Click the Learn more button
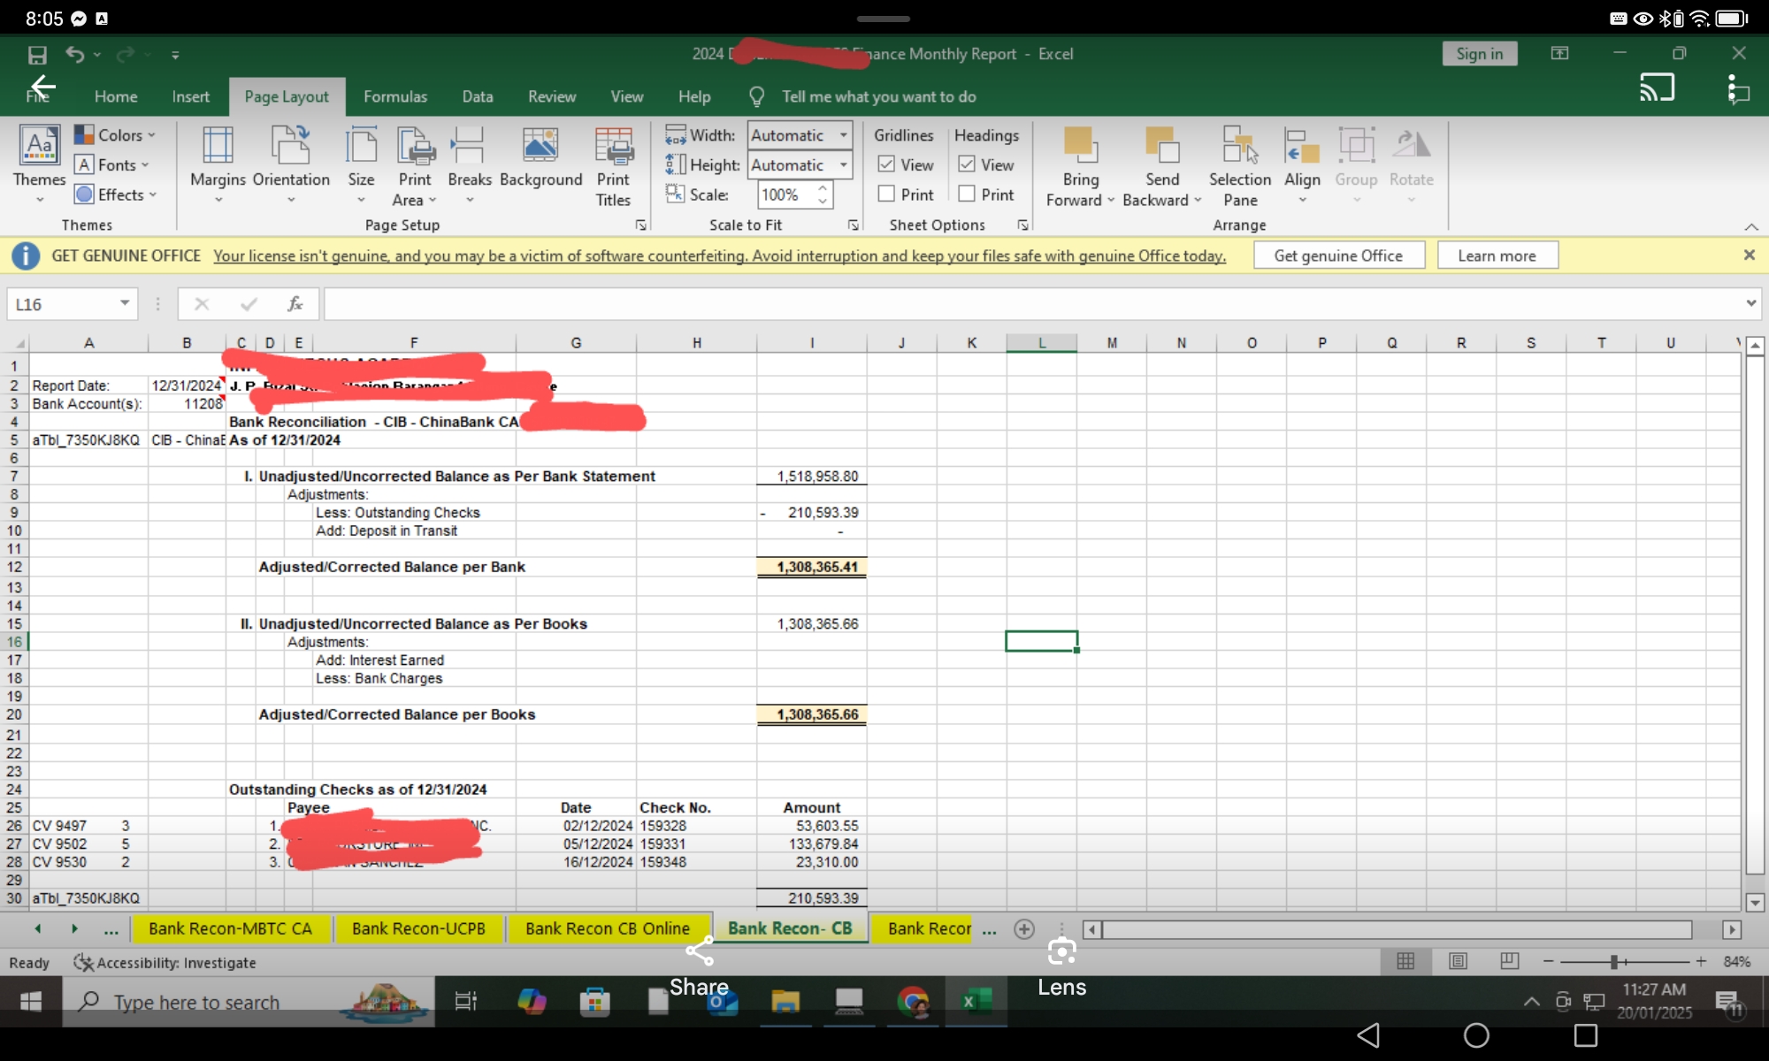 1497,256
